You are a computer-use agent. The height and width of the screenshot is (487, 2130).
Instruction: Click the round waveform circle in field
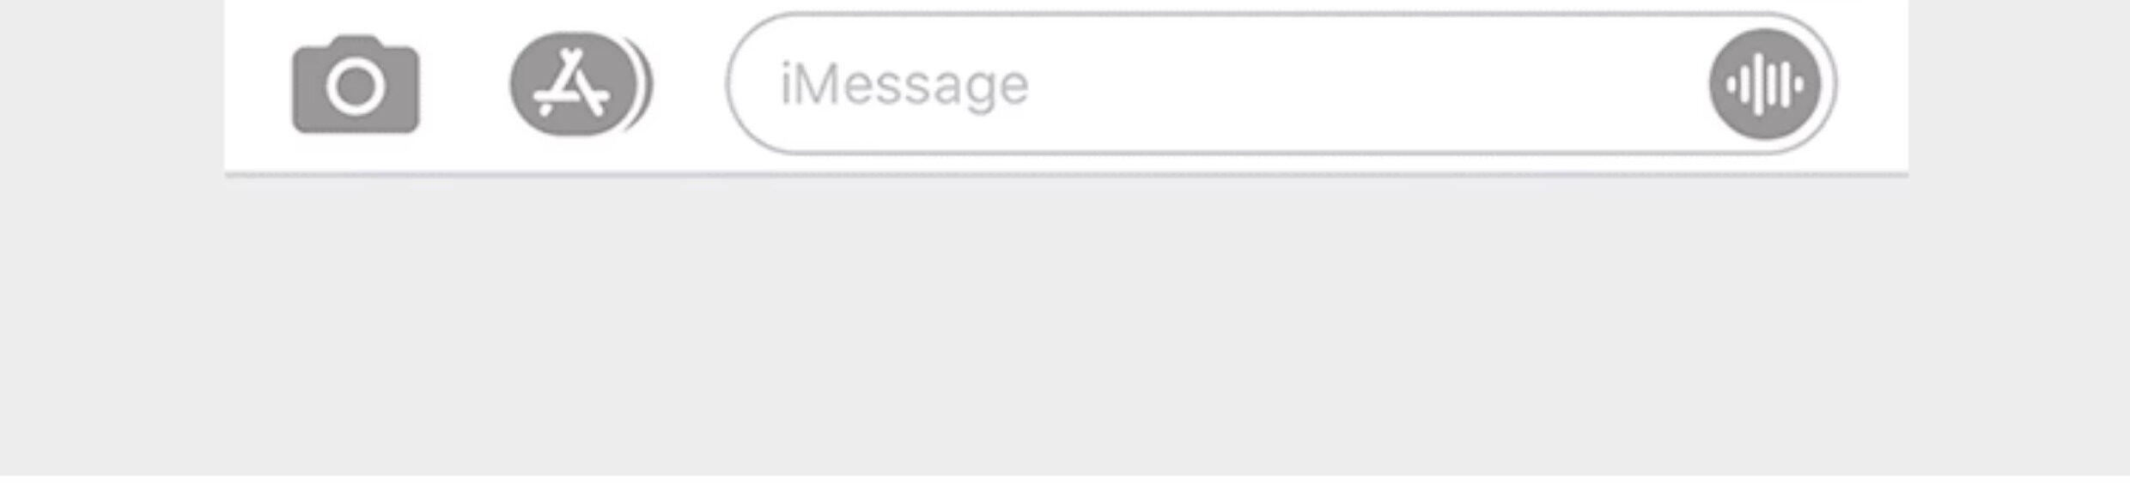tap(1764, 84)
